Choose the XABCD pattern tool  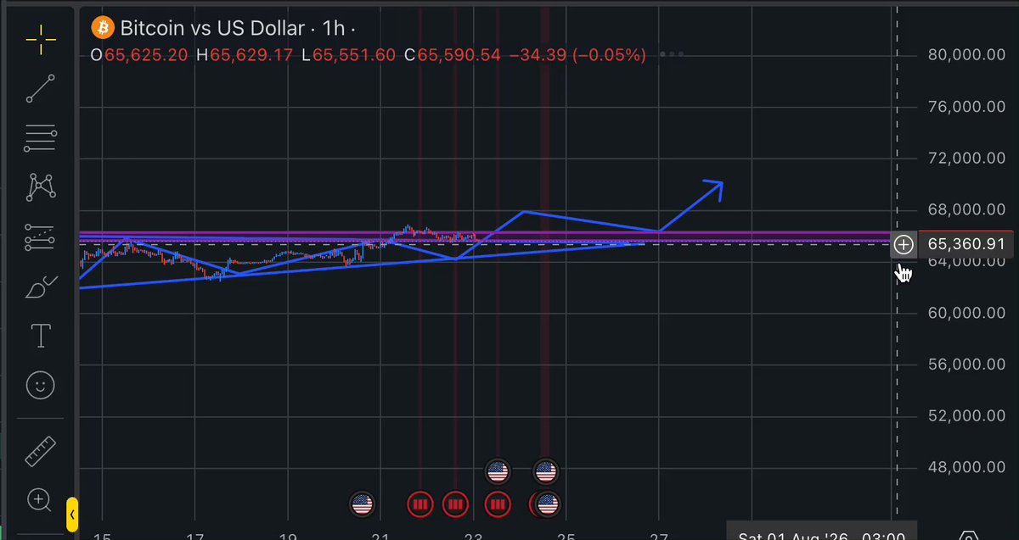40,187
